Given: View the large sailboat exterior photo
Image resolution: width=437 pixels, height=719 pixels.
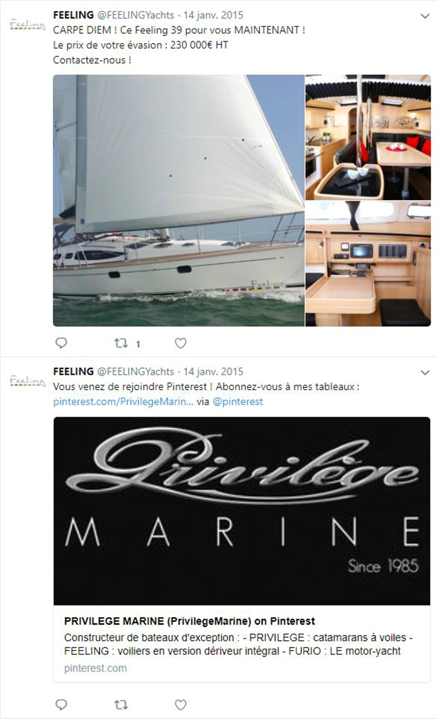Looking at the screenshot, I should pyautogui.click(x=178, y=200).
